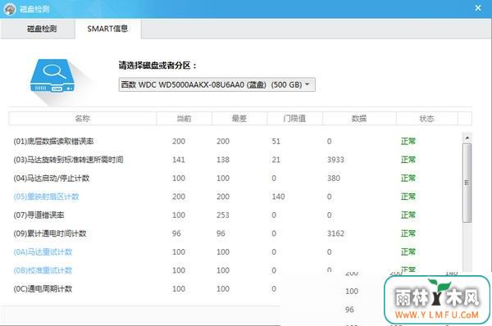Select row (0C)通电周期计数

pyautogui.click(x=144, y=288)
